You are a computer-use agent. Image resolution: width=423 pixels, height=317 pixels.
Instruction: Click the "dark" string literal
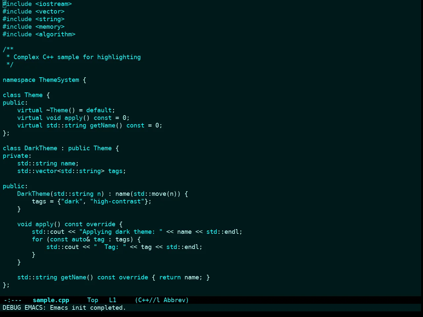pyautogui.click(x=72, y=201)
